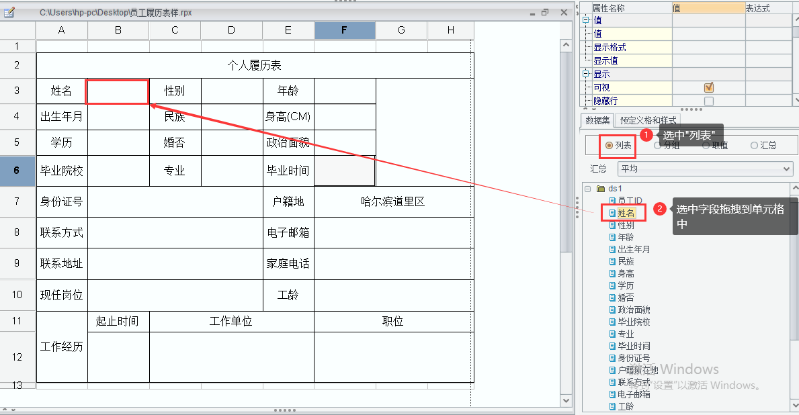Select the 学历 field icon in the dataset tree
Viewport: 799px width, 415px height.
point(612,285)
